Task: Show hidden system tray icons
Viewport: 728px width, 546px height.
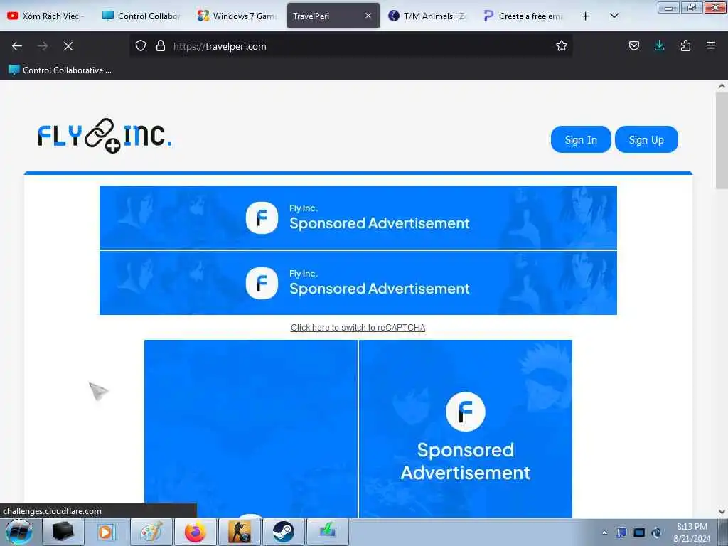Action: 604,532
